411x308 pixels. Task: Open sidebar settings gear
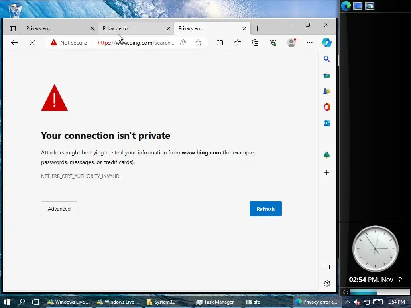(327, 283)
